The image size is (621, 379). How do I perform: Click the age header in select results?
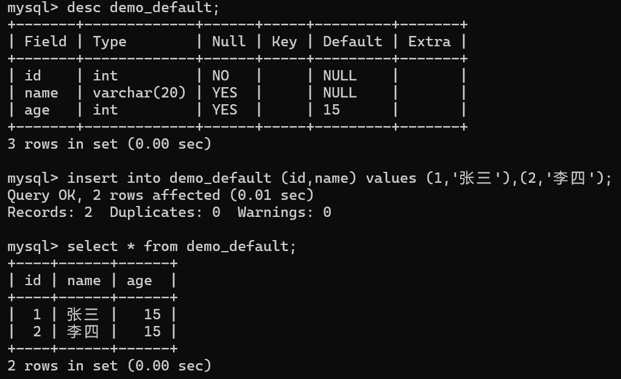[140, 281]
